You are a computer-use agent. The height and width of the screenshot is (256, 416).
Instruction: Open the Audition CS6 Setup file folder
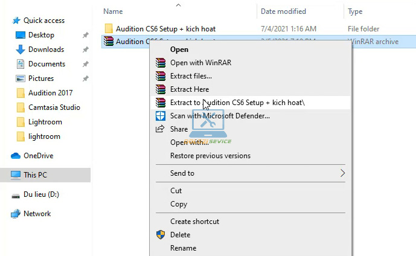click(x=165, y=29)
